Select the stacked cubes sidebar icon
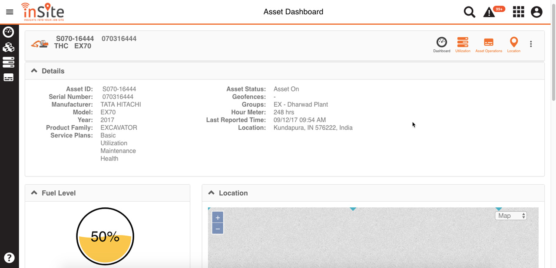Screen dimensions: 556x268 tap(8, 47)
